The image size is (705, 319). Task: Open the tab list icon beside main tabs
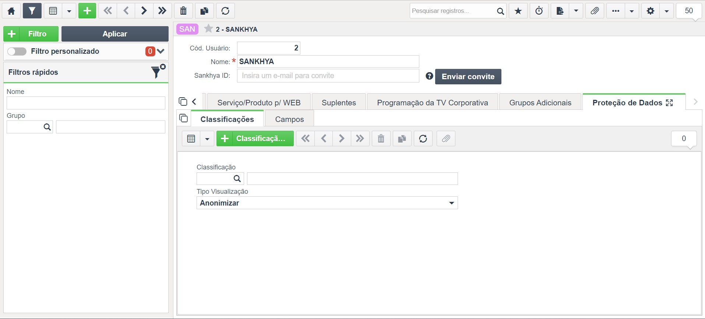tap(183, 101)
